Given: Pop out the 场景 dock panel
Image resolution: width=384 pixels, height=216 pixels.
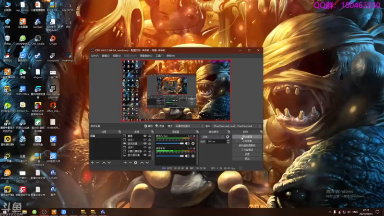Looking at the screenshot, I should pos(120,132).
